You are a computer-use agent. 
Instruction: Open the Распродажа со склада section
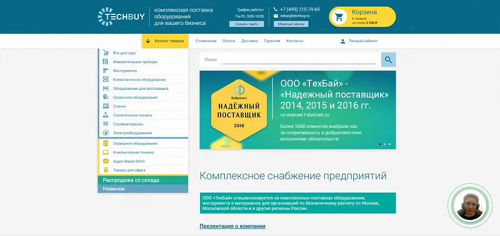143,181
